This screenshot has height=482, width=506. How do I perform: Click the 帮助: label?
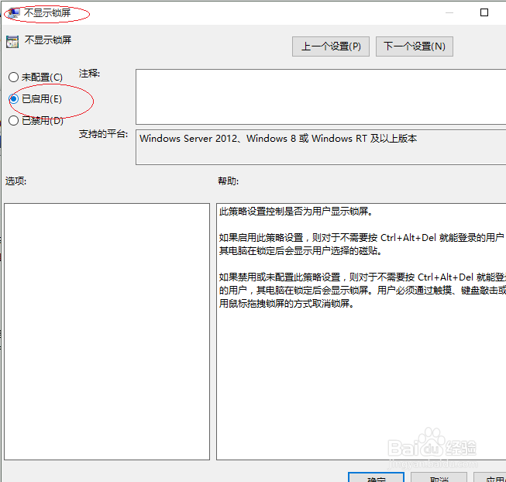point(228,181)
